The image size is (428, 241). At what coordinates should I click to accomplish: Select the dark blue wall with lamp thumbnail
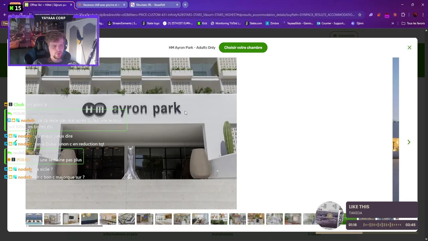89,219
